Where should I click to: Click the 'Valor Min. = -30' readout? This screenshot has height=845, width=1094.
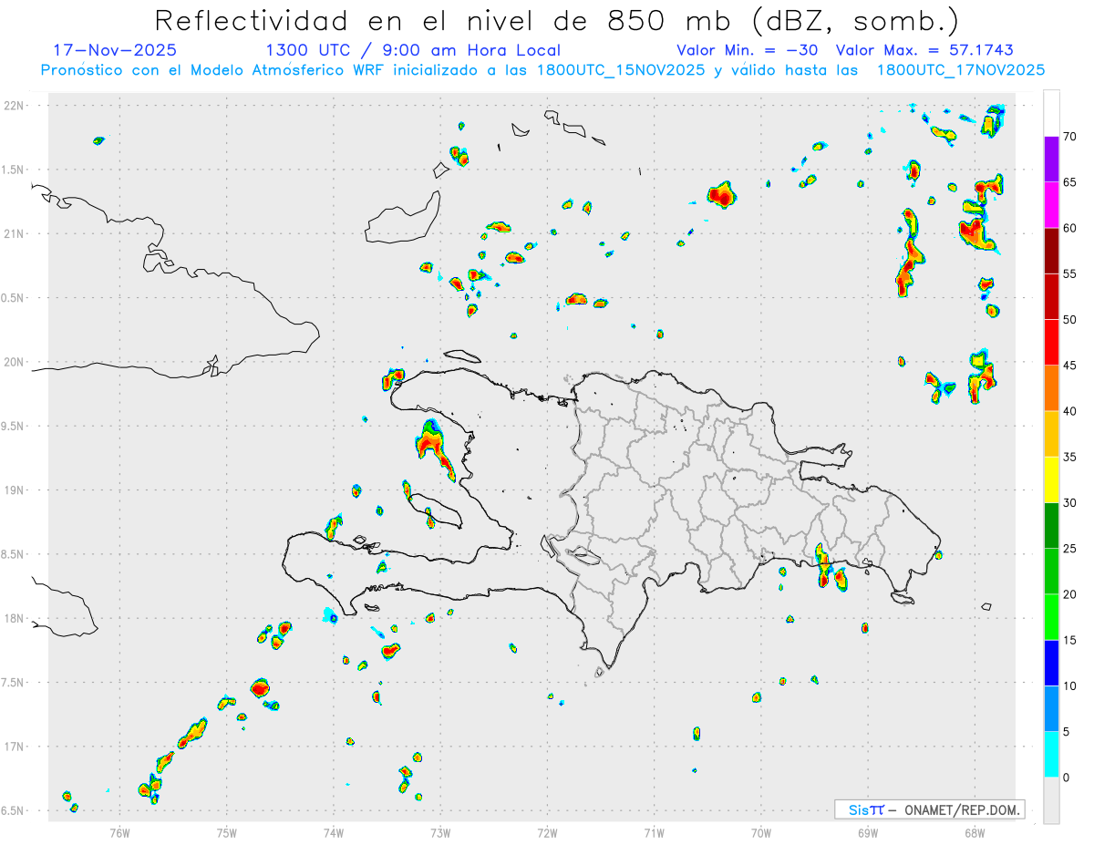coord(748,50)
